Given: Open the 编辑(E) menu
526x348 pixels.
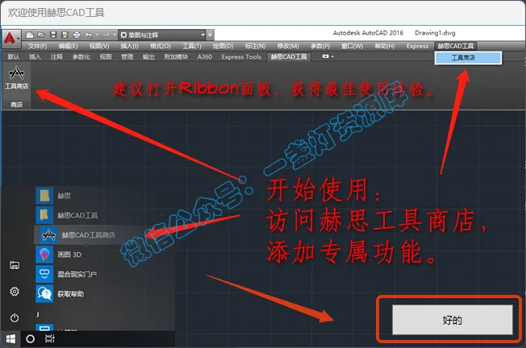Looking at the screenshot, I should pyautogui.click(x=68, y=46).
